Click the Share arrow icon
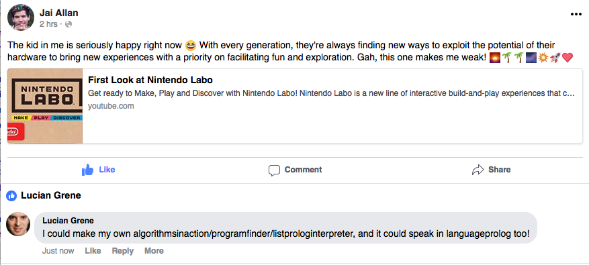The width and height of the screenshot is (589, 265). [478, 170]
